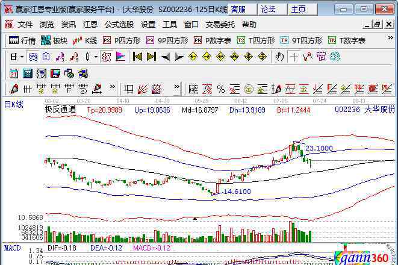Click the DIF=-0.18 value
This screenshot has width=398, height=265.
coord(62,248)
